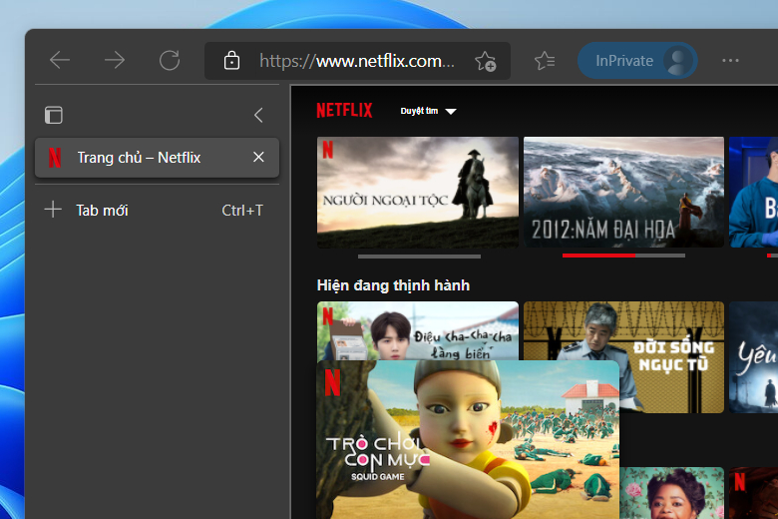Open the Settings and more ellipsis menu
Viewport: 778px width, 519px height.
(x=730, y=61)
